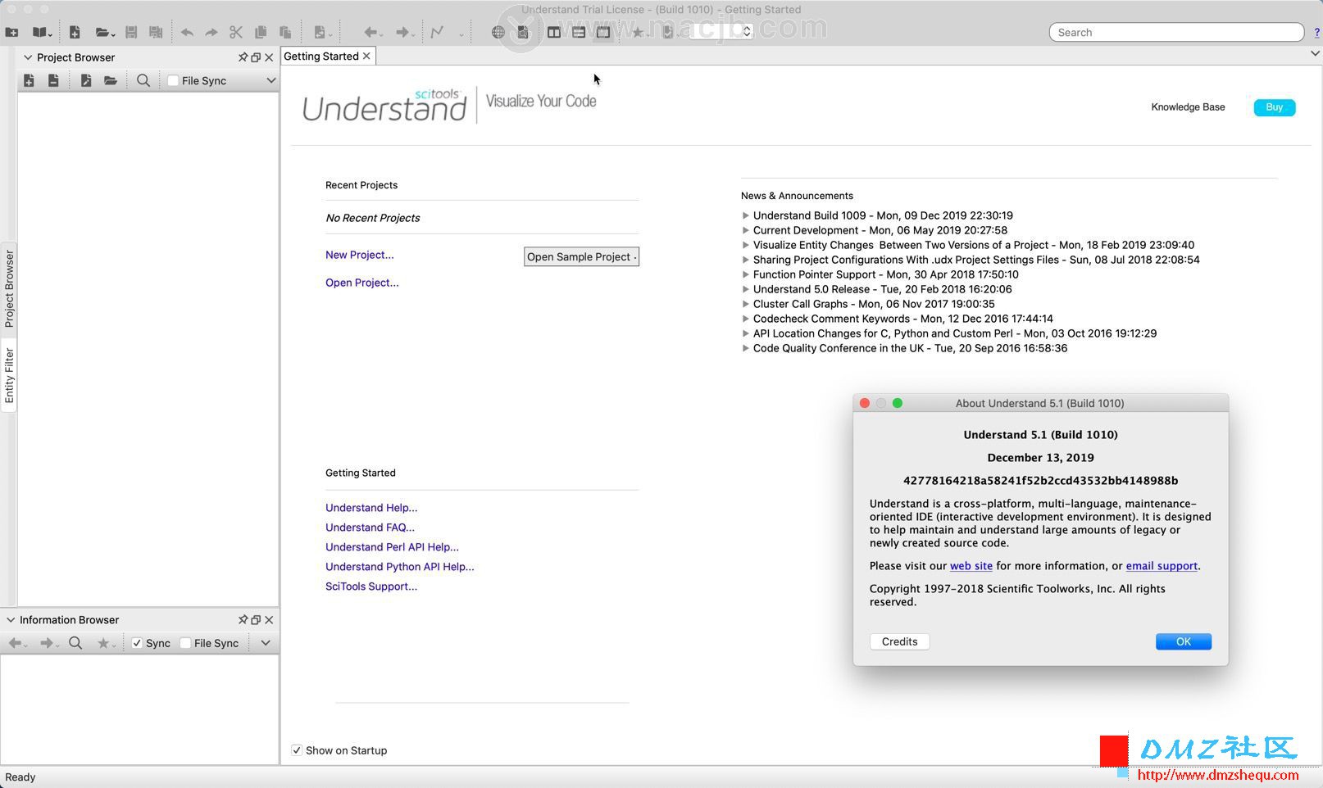Open Project Browser vertical side tab

point(9,289)
